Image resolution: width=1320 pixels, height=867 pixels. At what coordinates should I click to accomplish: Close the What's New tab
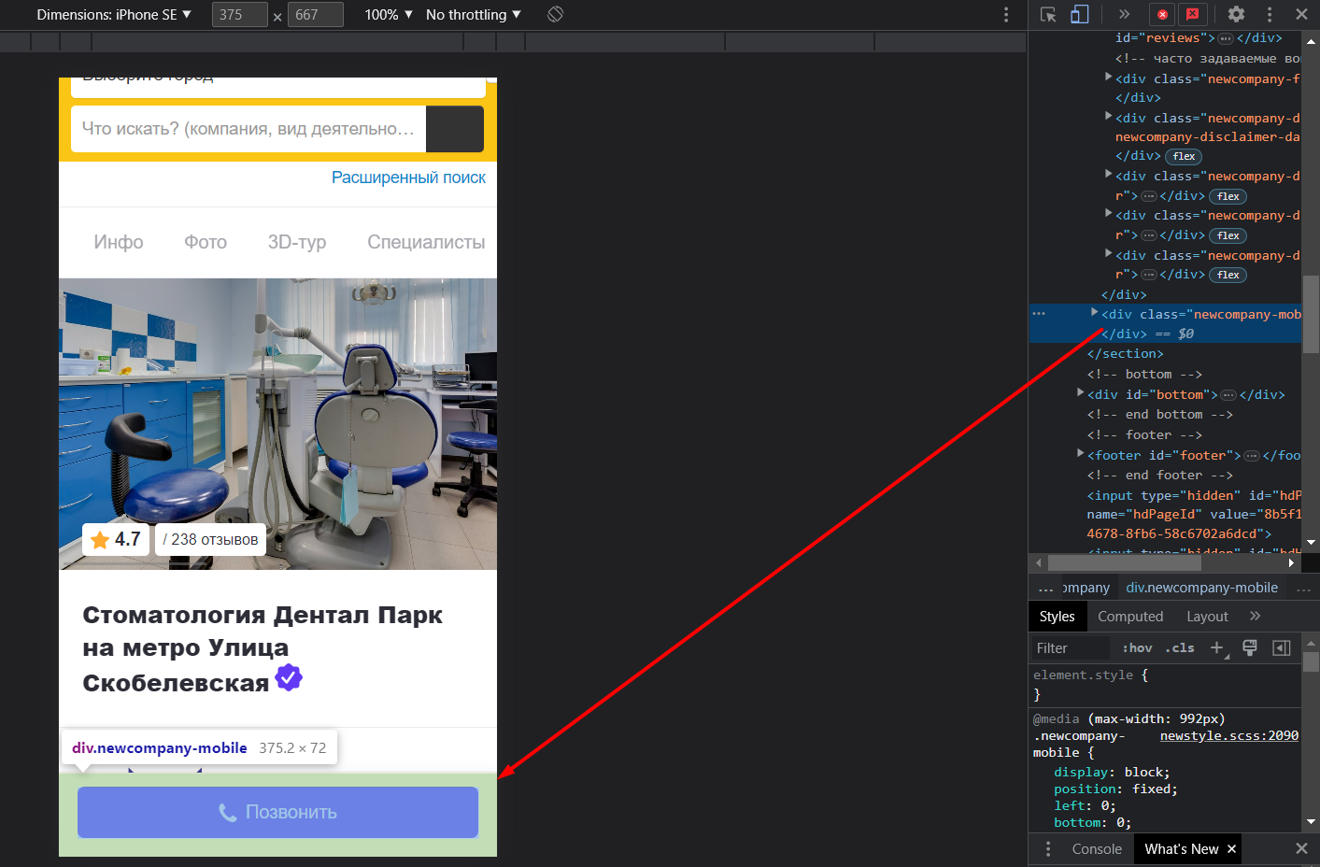[x=1231, y=849]
